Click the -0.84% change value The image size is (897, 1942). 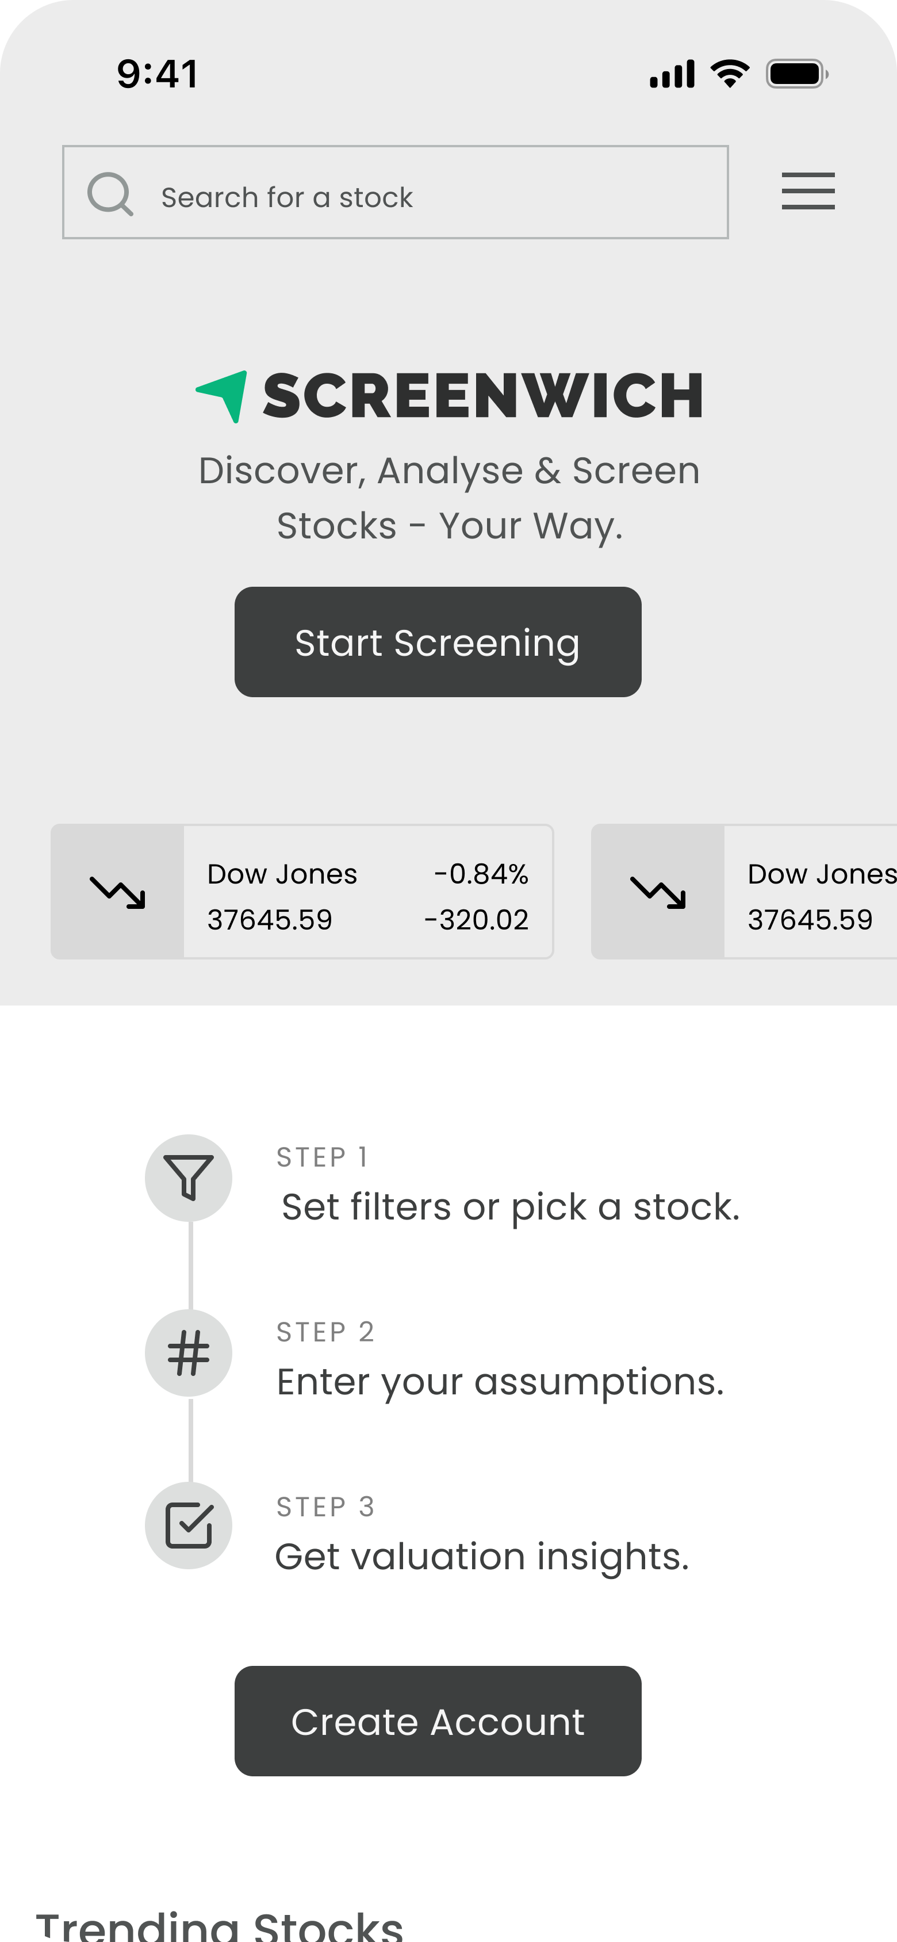pyautogui.click(x=481, y=874)
